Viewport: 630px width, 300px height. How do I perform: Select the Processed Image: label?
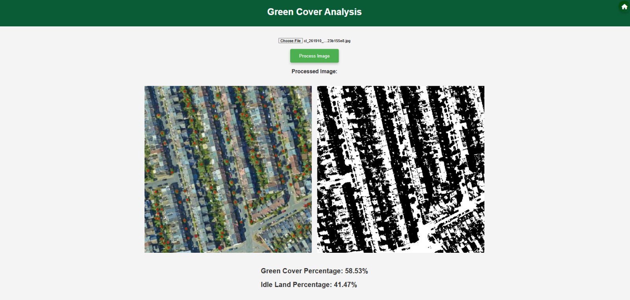(314, 71)
